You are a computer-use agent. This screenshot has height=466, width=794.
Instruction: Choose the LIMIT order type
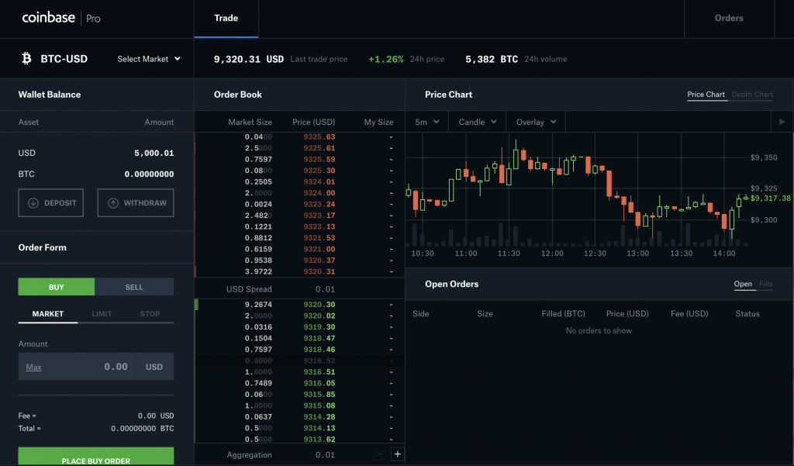[x=102, y=314]
